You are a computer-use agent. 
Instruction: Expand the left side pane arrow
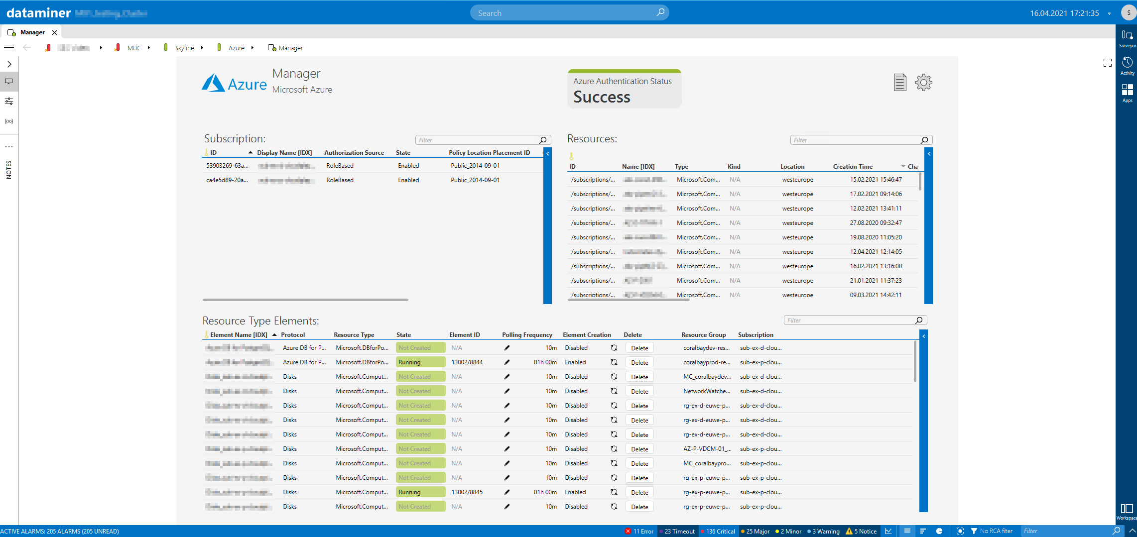(9, 64)
